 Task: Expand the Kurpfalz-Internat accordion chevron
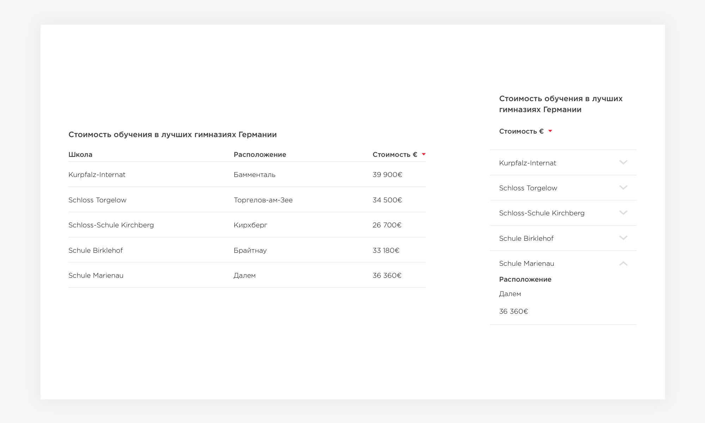[x=623, y=163]
